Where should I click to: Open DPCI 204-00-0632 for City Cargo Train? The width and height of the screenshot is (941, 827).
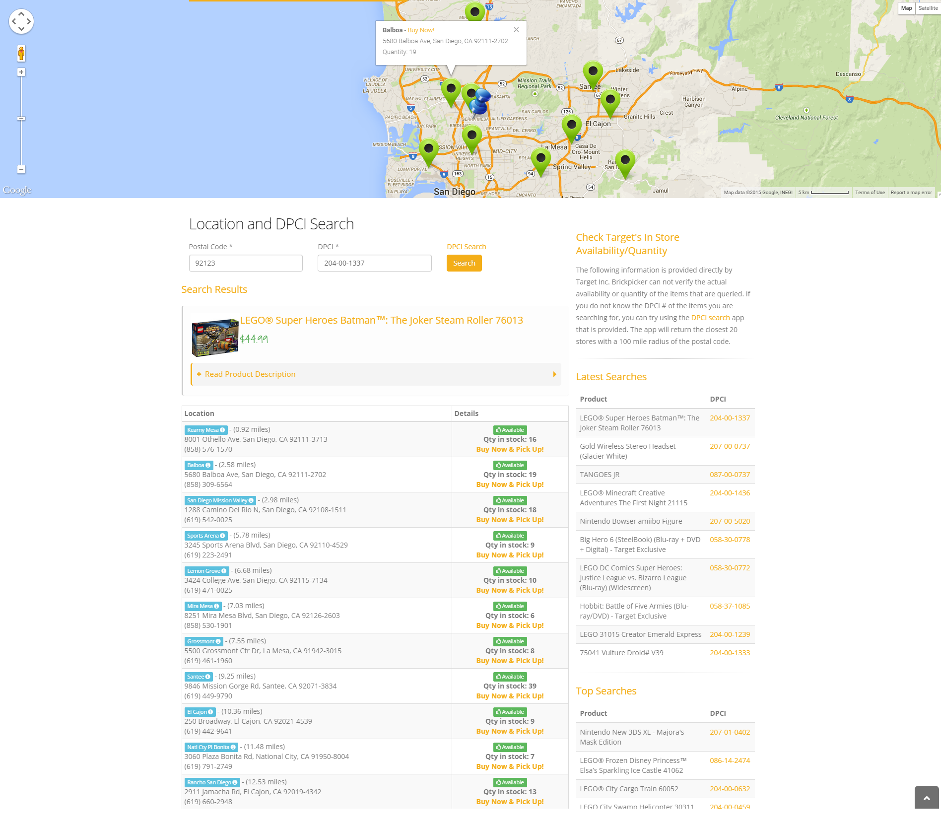click(x=730, y=789)
